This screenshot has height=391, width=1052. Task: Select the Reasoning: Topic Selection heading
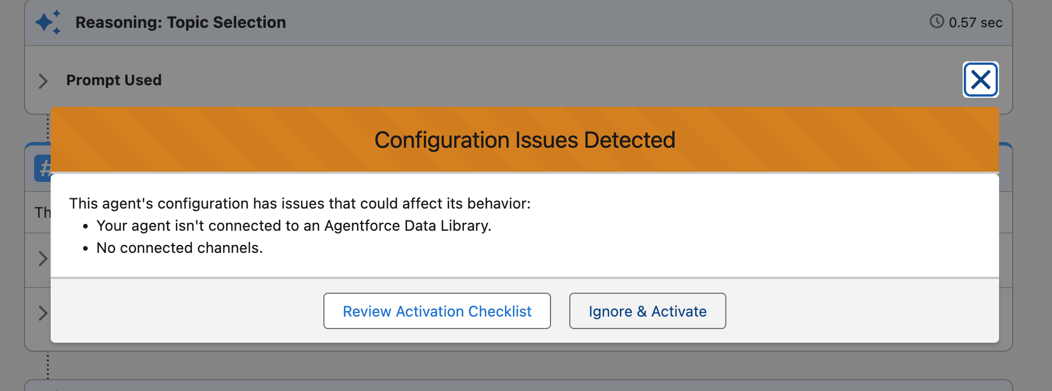pos(180,22)
